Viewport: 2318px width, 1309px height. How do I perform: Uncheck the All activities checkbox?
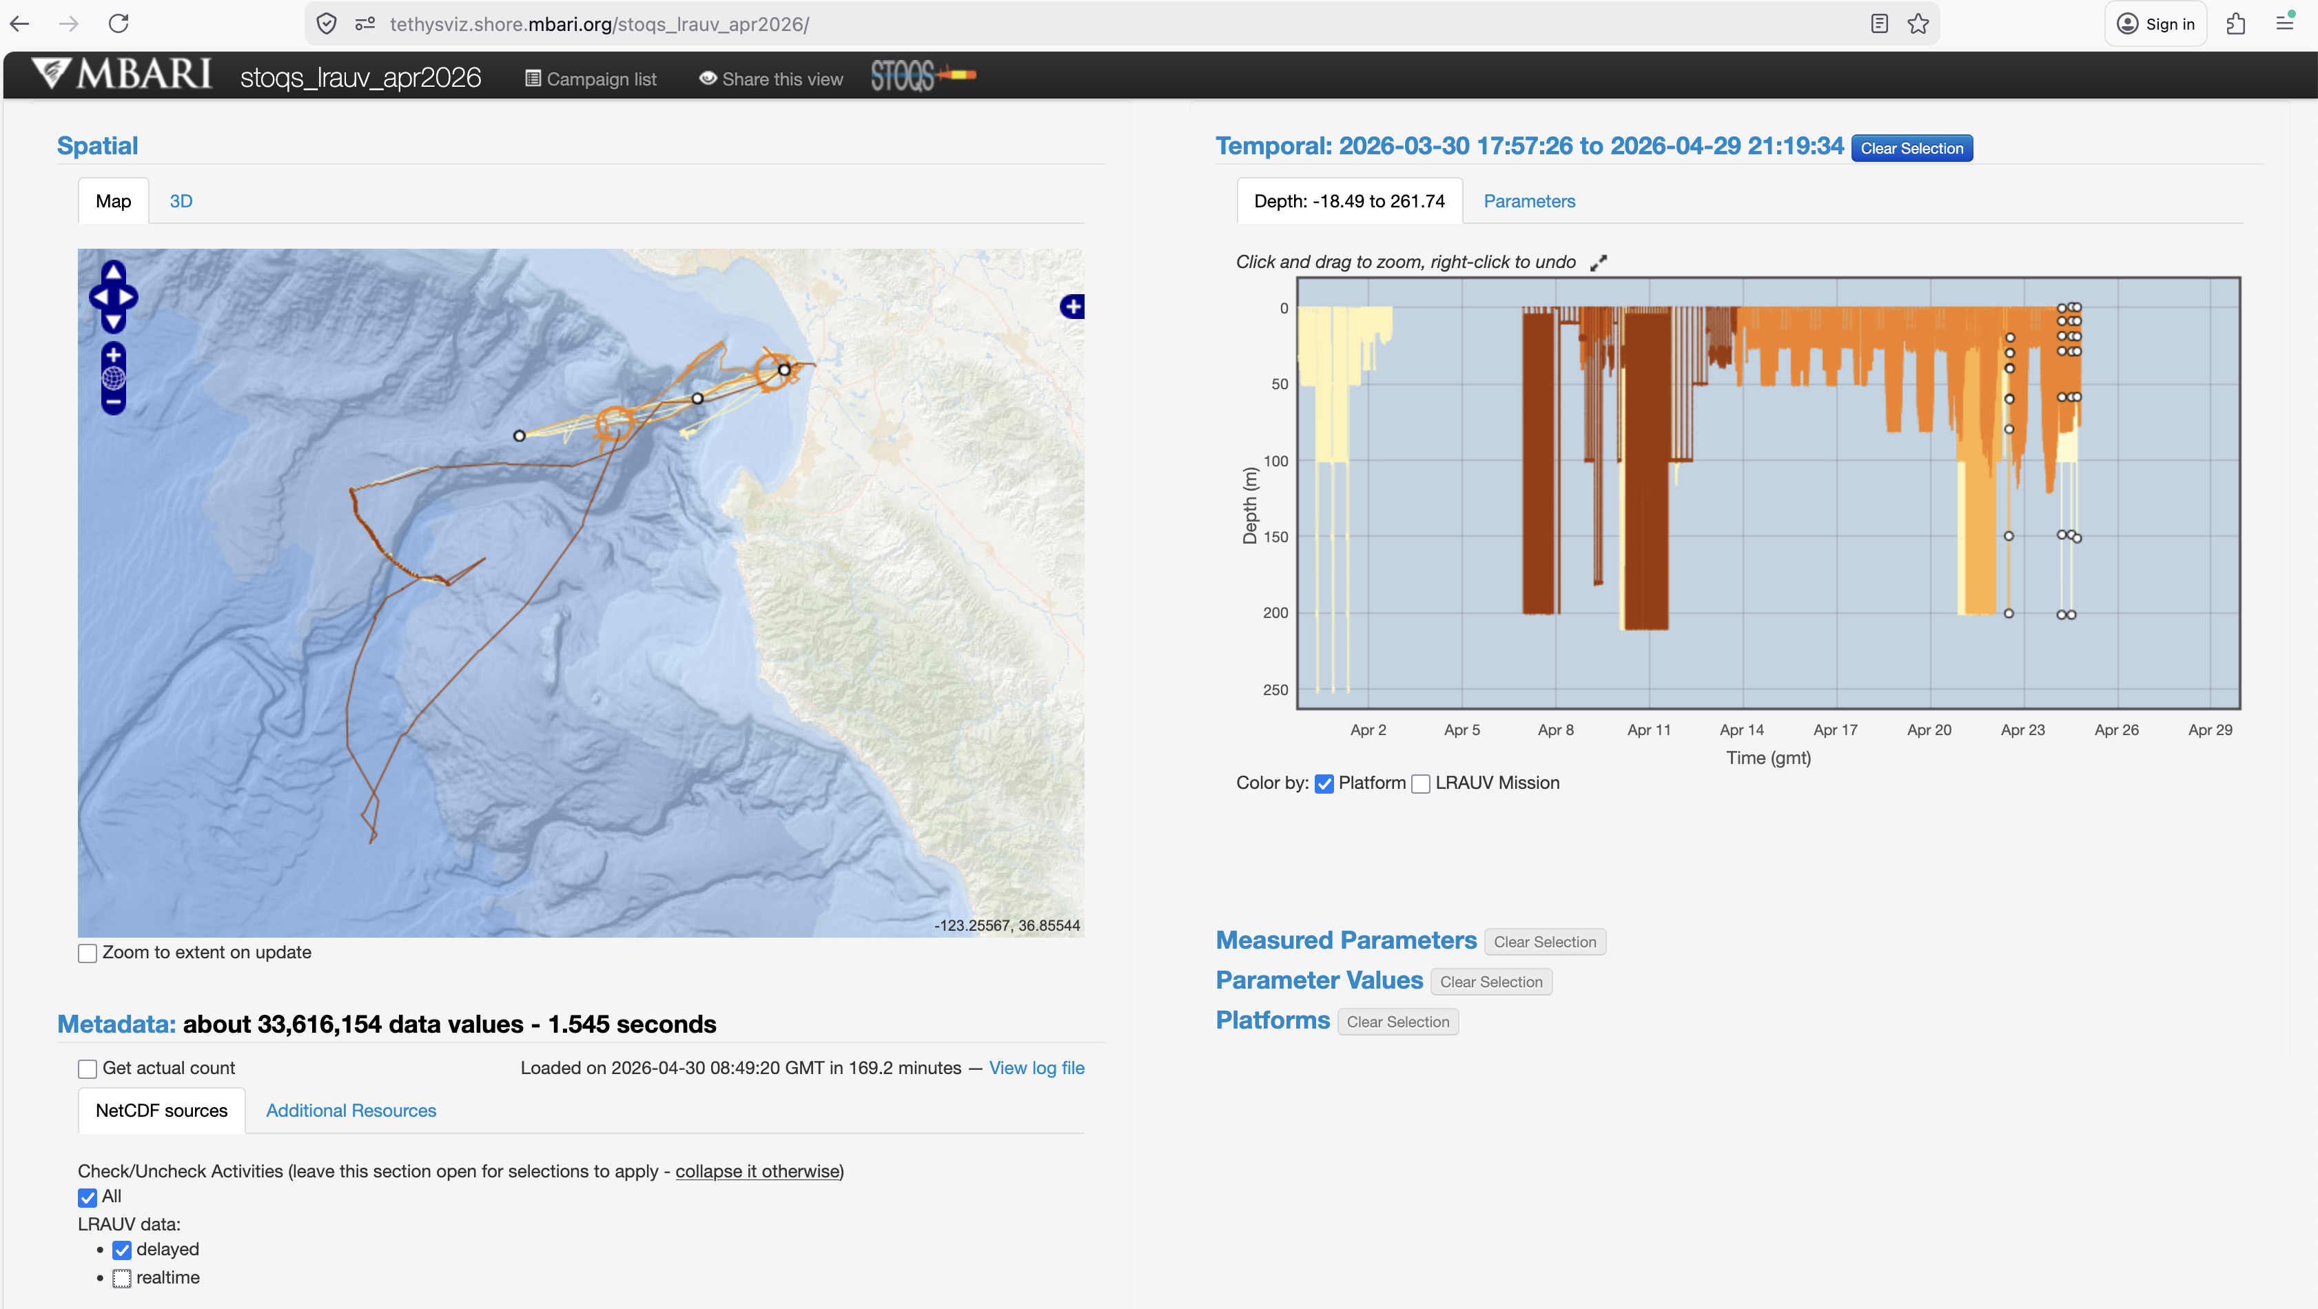tap(88, 1197)
